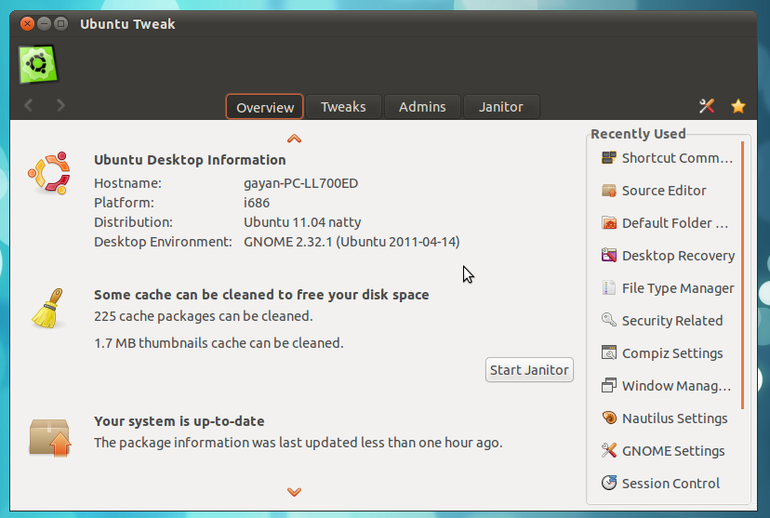Image resolution: width=770 pixels, height=518 pixels.
Task: Click the down chevron below the overview
Action: coord(294,491)
